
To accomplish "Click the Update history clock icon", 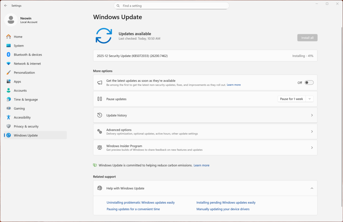I will click(99, 115).
